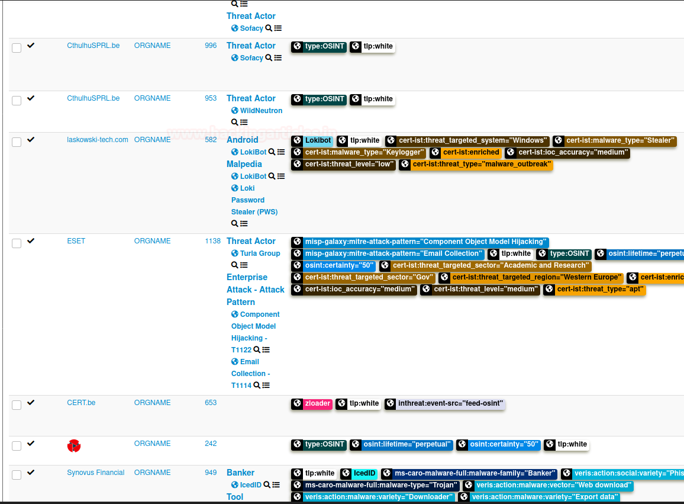Search Sofacy cluster in event 996 row
This screenshot has width=684, height=504.
[x=269, y=57]
